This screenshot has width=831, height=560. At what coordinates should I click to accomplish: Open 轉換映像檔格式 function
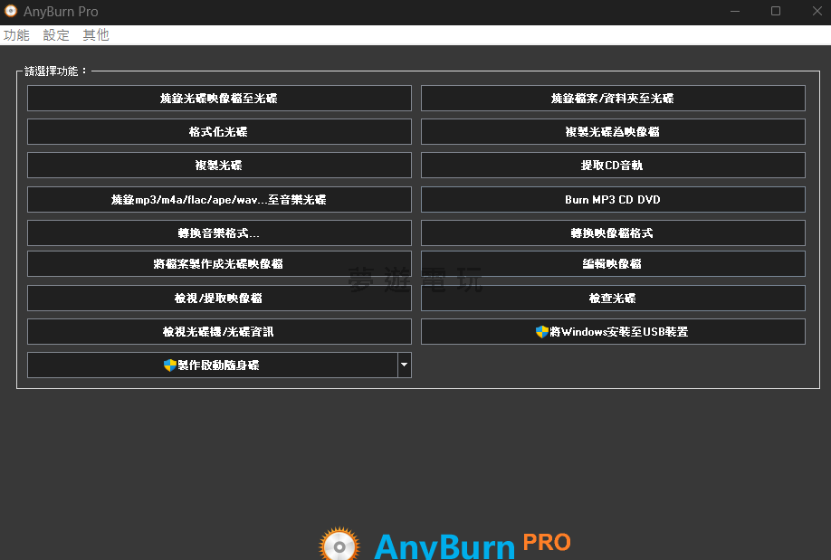tap(613, 233)
